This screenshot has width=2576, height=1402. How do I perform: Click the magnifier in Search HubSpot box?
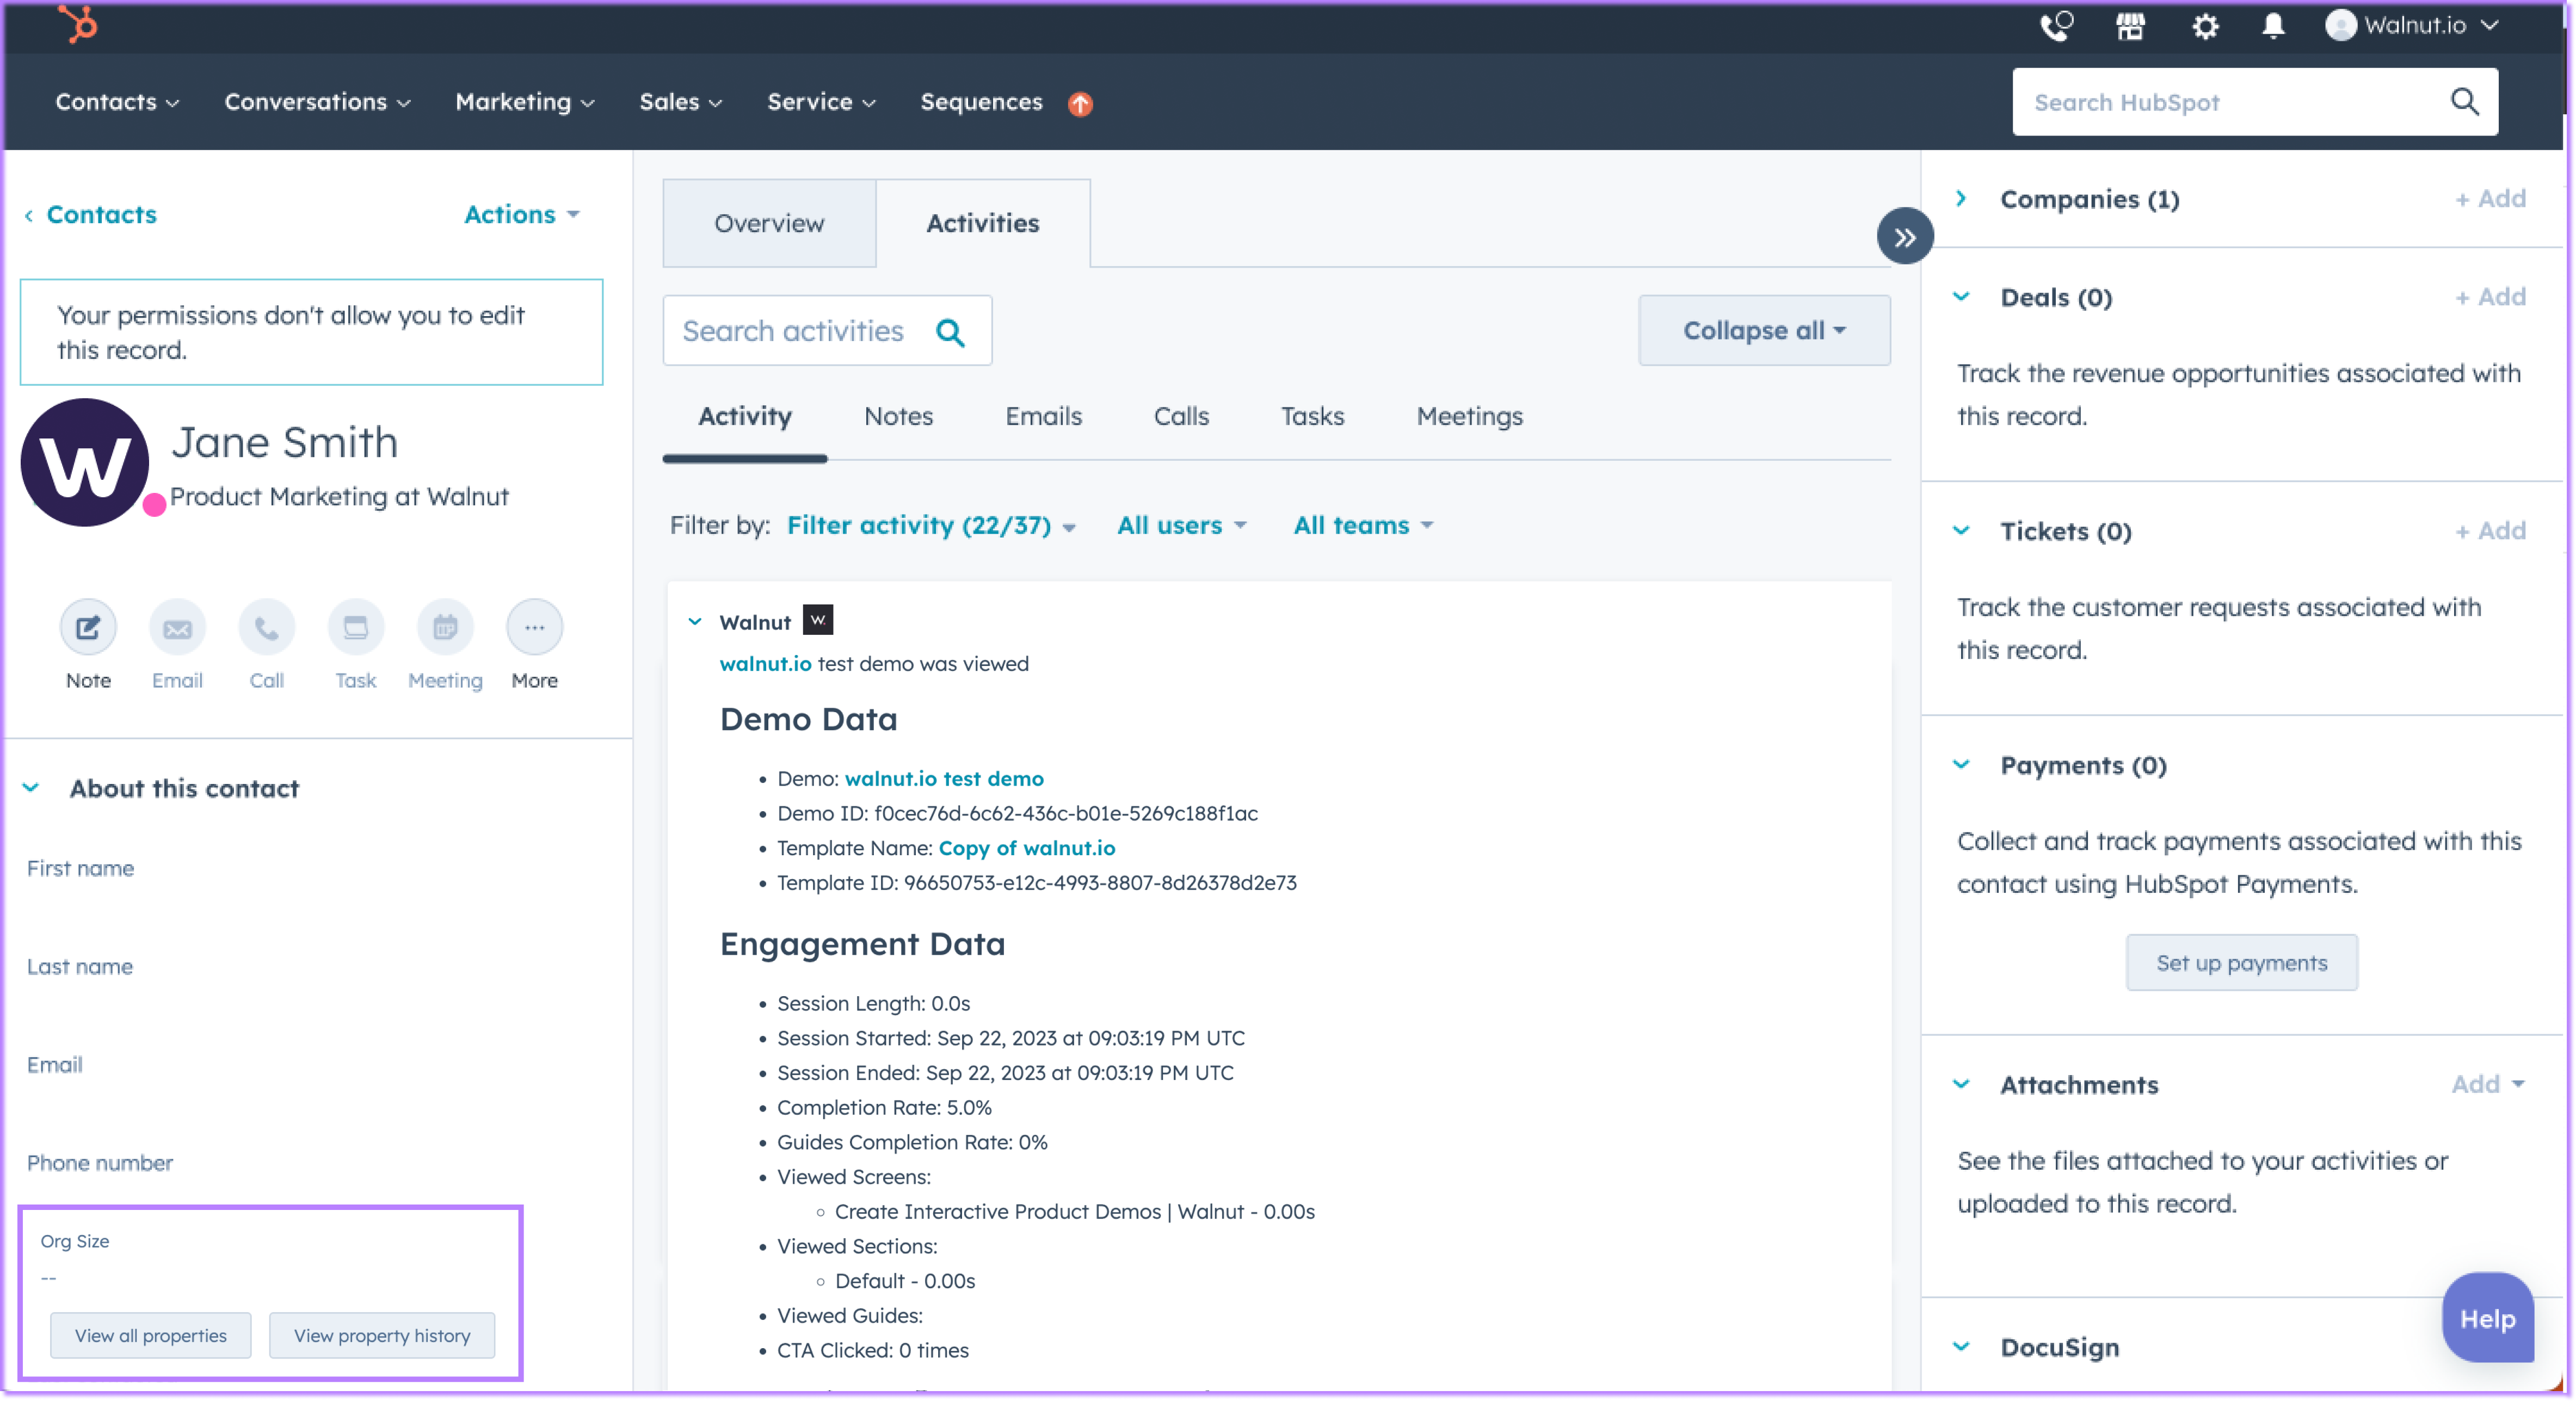(x=2464, y=102)
